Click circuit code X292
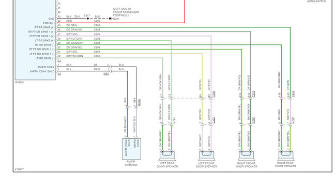Screen dimensions: 336x192 click(97, 47)
